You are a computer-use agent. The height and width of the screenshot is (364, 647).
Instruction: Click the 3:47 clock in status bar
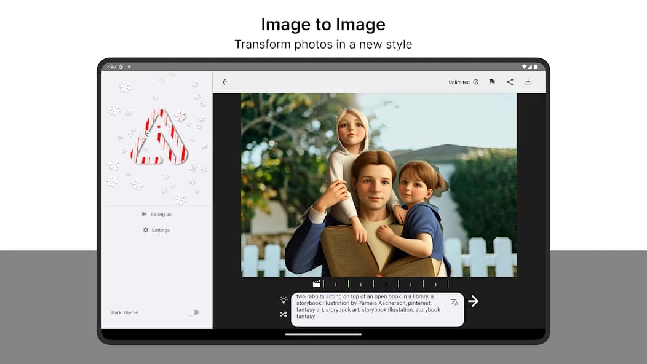(x=111, y=66)
